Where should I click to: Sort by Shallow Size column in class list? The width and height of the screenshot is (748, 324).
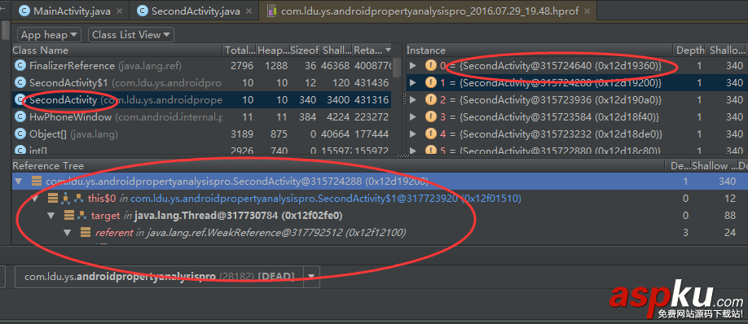point(337,50)
